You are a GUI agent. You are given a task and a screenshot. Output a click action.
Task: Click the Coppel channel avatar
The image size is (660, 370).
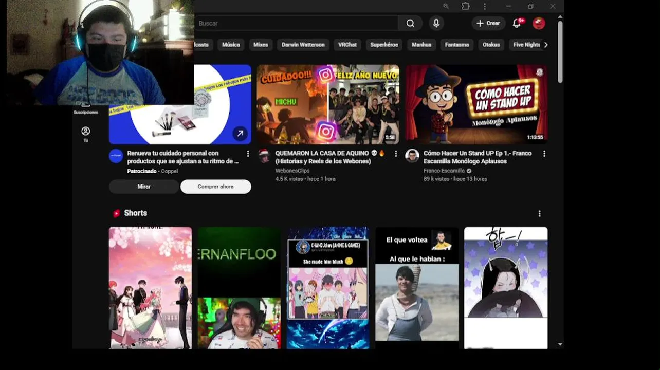(116, 156)
